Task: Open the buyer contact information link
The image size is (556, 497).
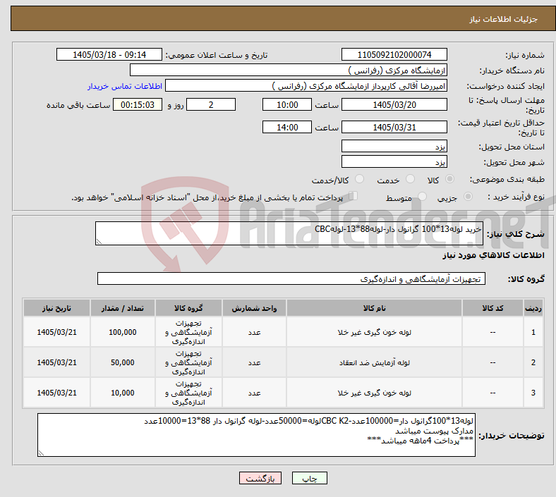Action: [125, 86]
